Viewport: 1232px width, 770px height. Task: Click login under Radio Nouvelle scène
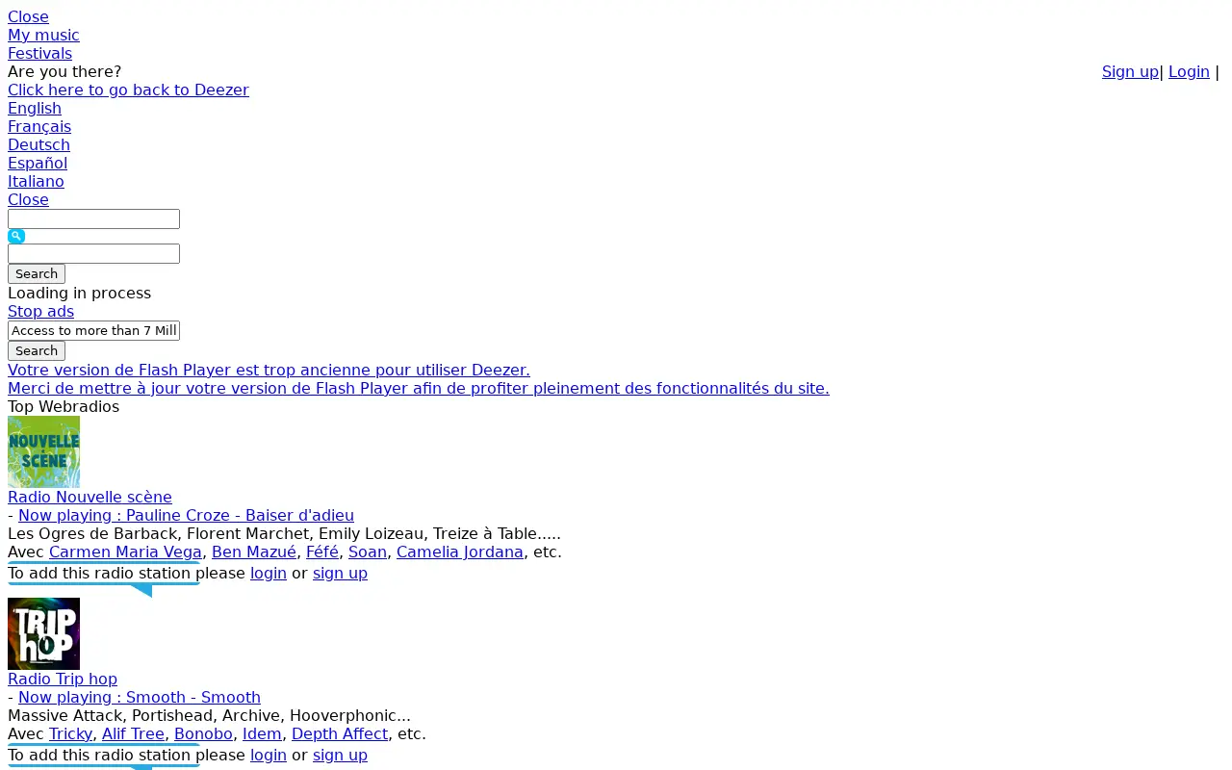[269, 573]
